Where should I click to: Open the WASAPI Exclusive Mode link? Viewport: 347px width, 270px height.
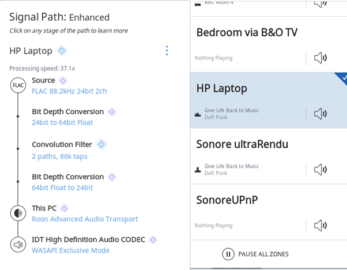click(x=70, y=250)
